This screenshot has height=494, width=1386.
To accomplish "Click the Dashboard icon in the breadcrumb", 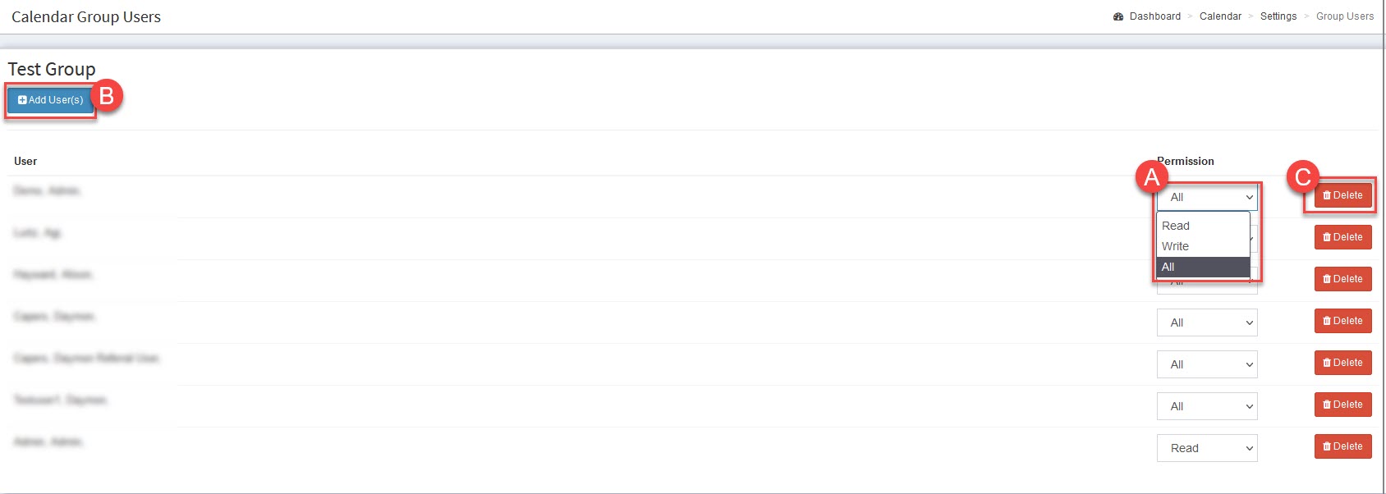I will pyautogui.click(x=1118, y=16).
